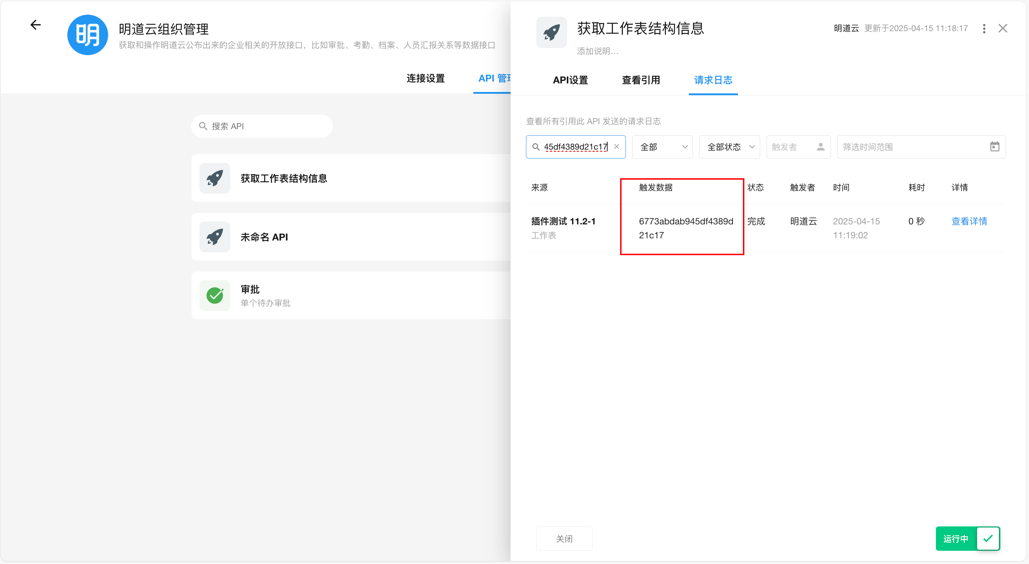Click the log search field with 45df4389d21c17
The image size is (1029, 564).
[x=575, y=147]
